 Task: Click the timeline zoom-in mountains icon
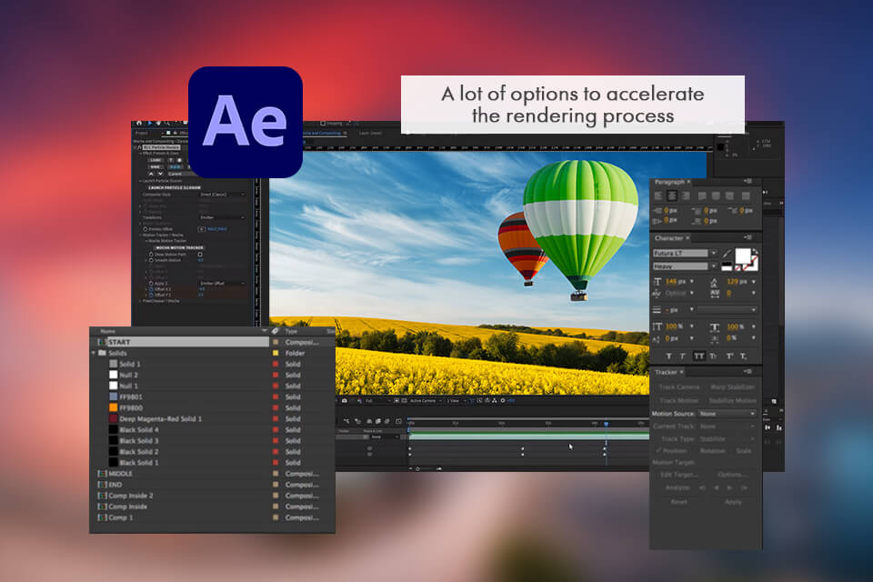point(438,469)
